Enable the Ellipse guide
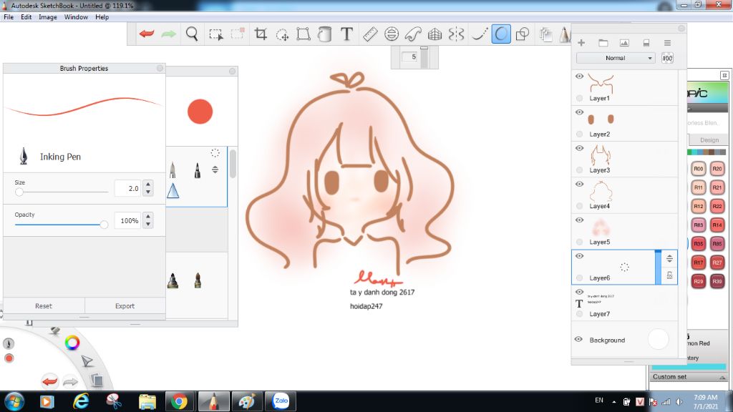Viewport: 733px width, 412px height. (392, 34)
